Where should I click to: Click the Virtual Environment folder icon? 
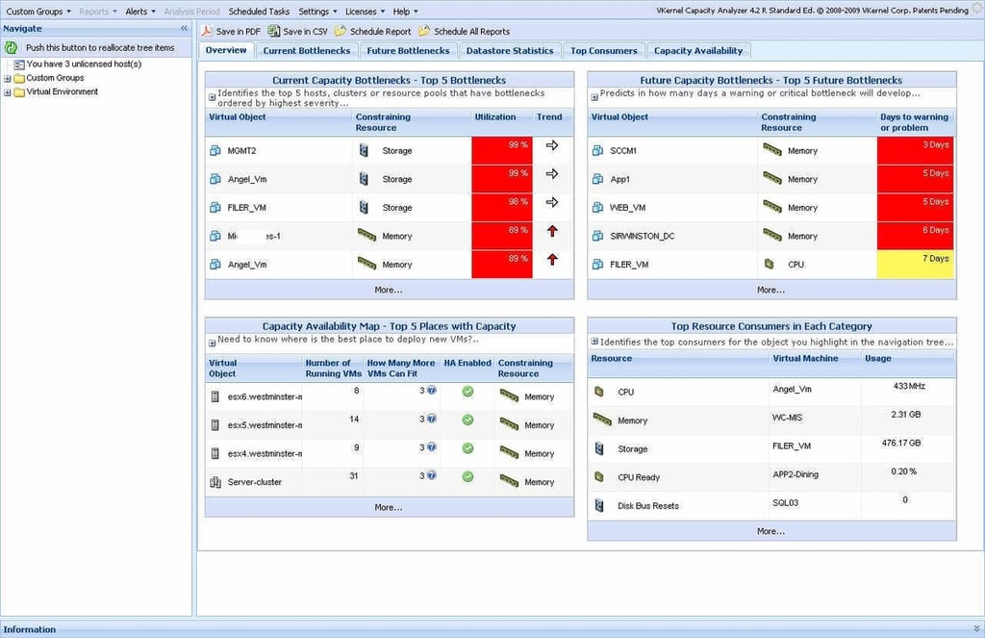[19, 91]
